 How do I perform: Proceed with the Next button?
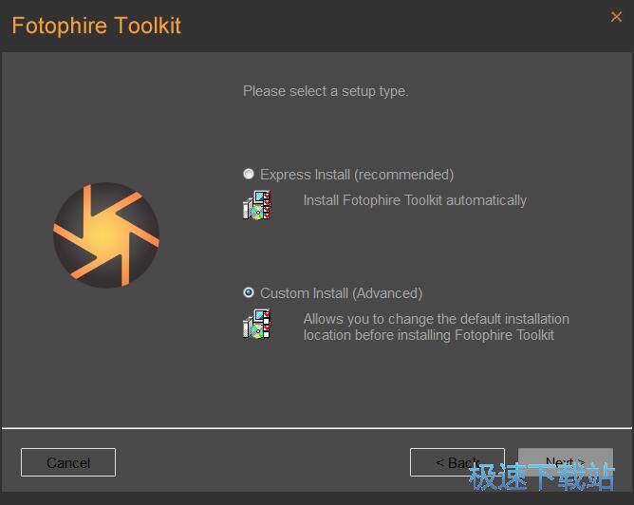(566, 462)
